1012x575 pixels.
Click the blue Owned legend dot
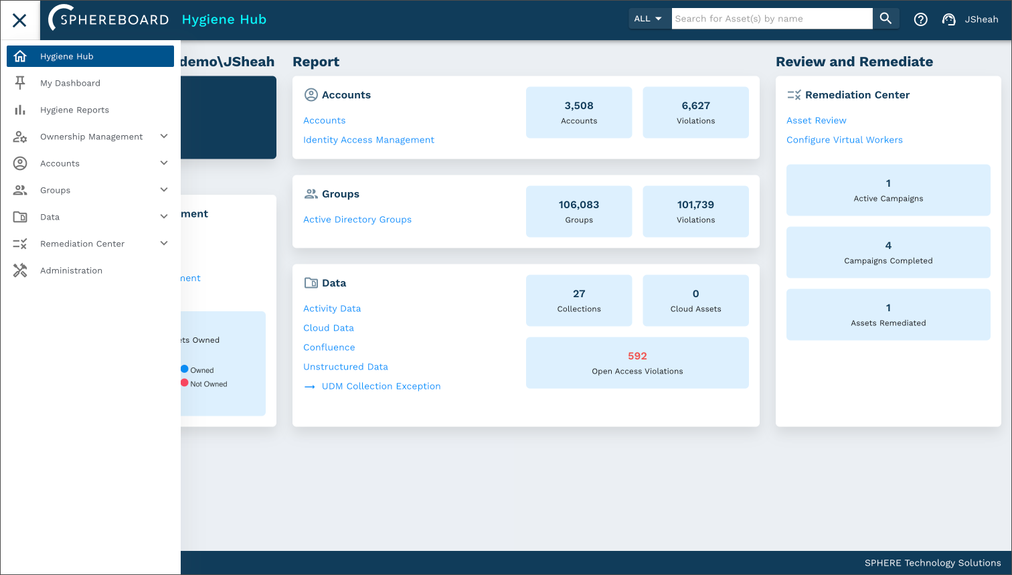point(185,369)
